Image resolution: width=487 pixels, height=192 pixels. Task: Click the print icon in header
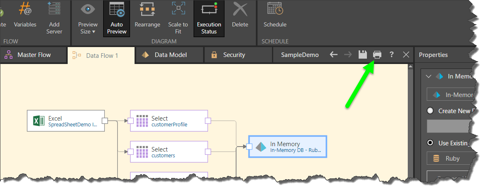coord(377,55)
